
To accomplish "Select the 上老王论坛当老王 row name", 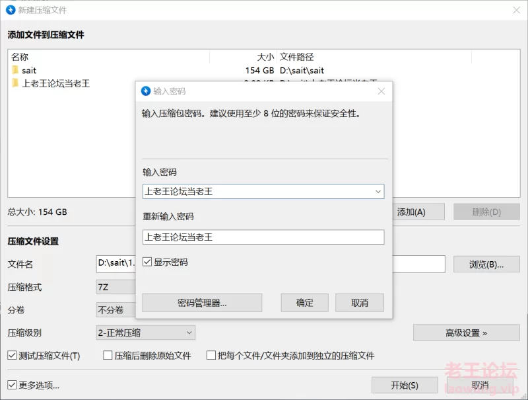I will pyautogui.click(x=56, y=83).
